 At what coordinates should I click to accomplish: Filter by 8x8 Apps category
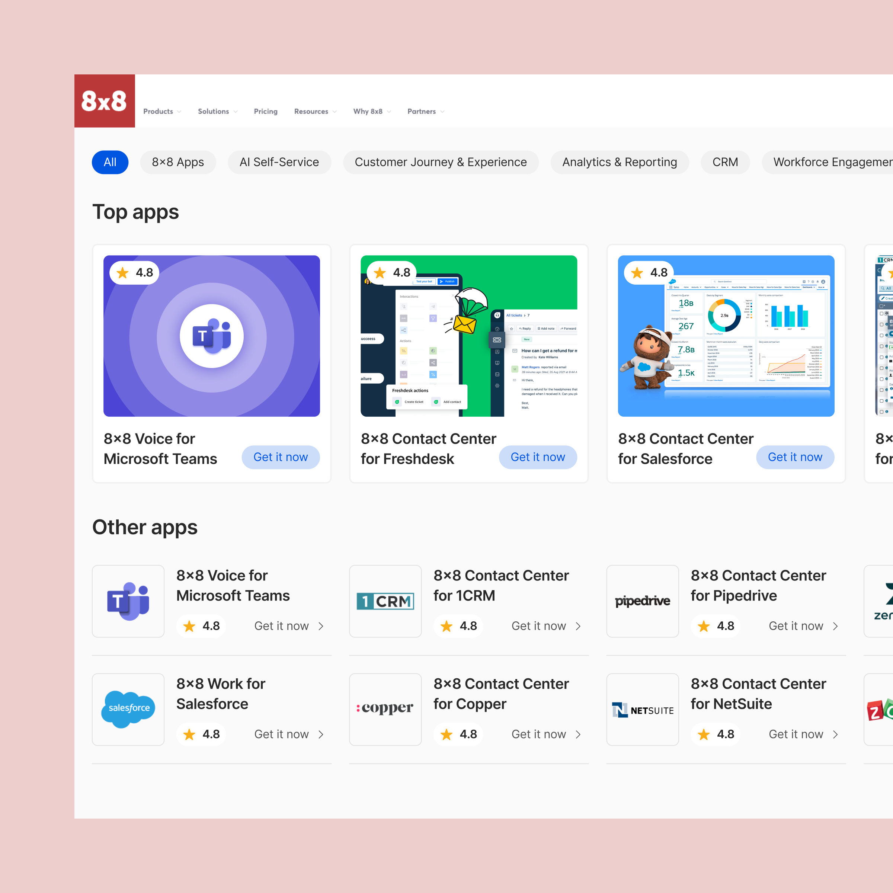(x=178, y=162)
